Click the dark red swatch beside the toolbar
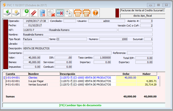 [x=117, y=13]
